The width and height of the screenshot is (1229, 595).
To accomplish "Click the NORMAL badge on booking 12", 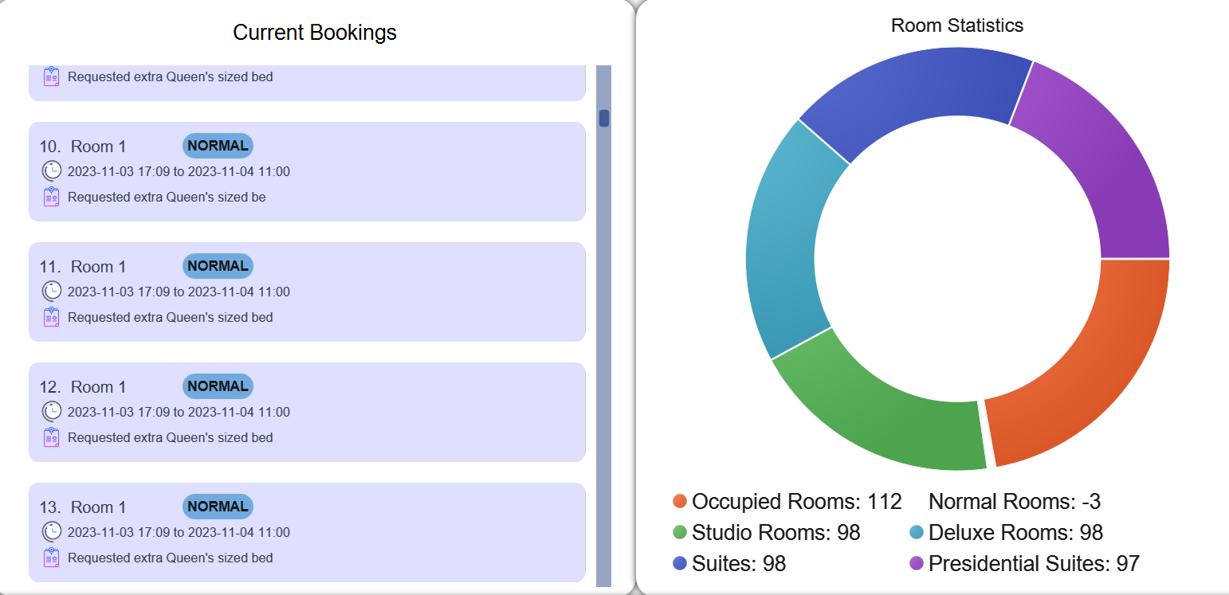I will pos(218,386).
